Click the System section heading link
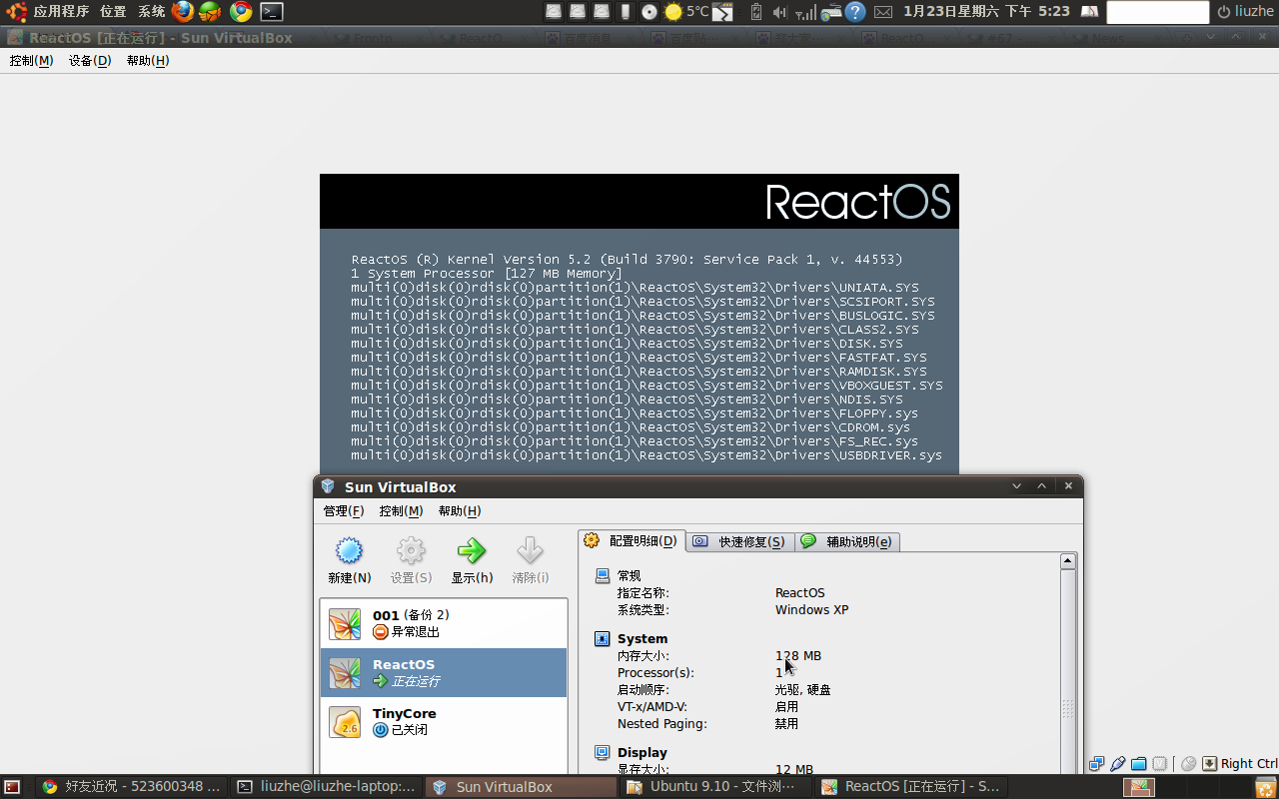The height and width of the screenshot is (799, 1279). [x=641, y=638]
